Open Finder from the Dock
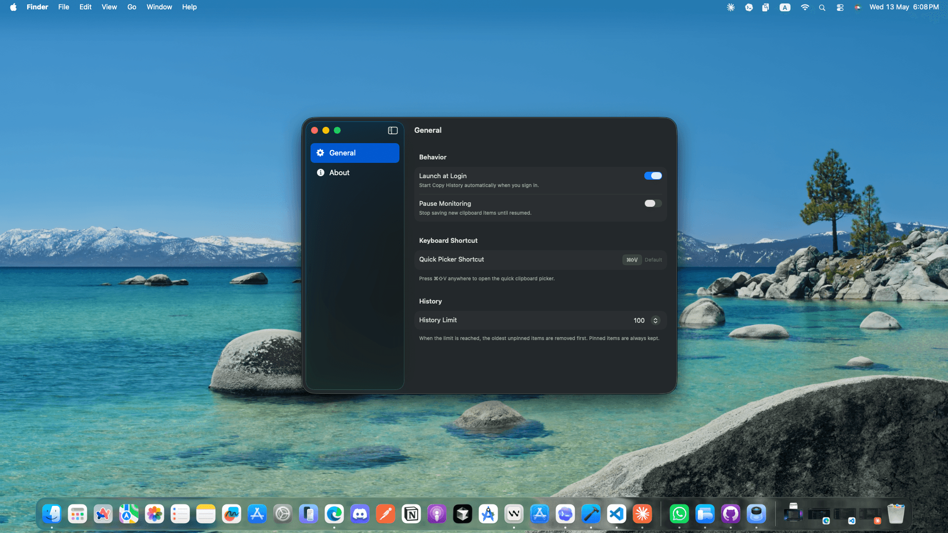The height and width of the screenshot is (533, 948). (52, 514)
